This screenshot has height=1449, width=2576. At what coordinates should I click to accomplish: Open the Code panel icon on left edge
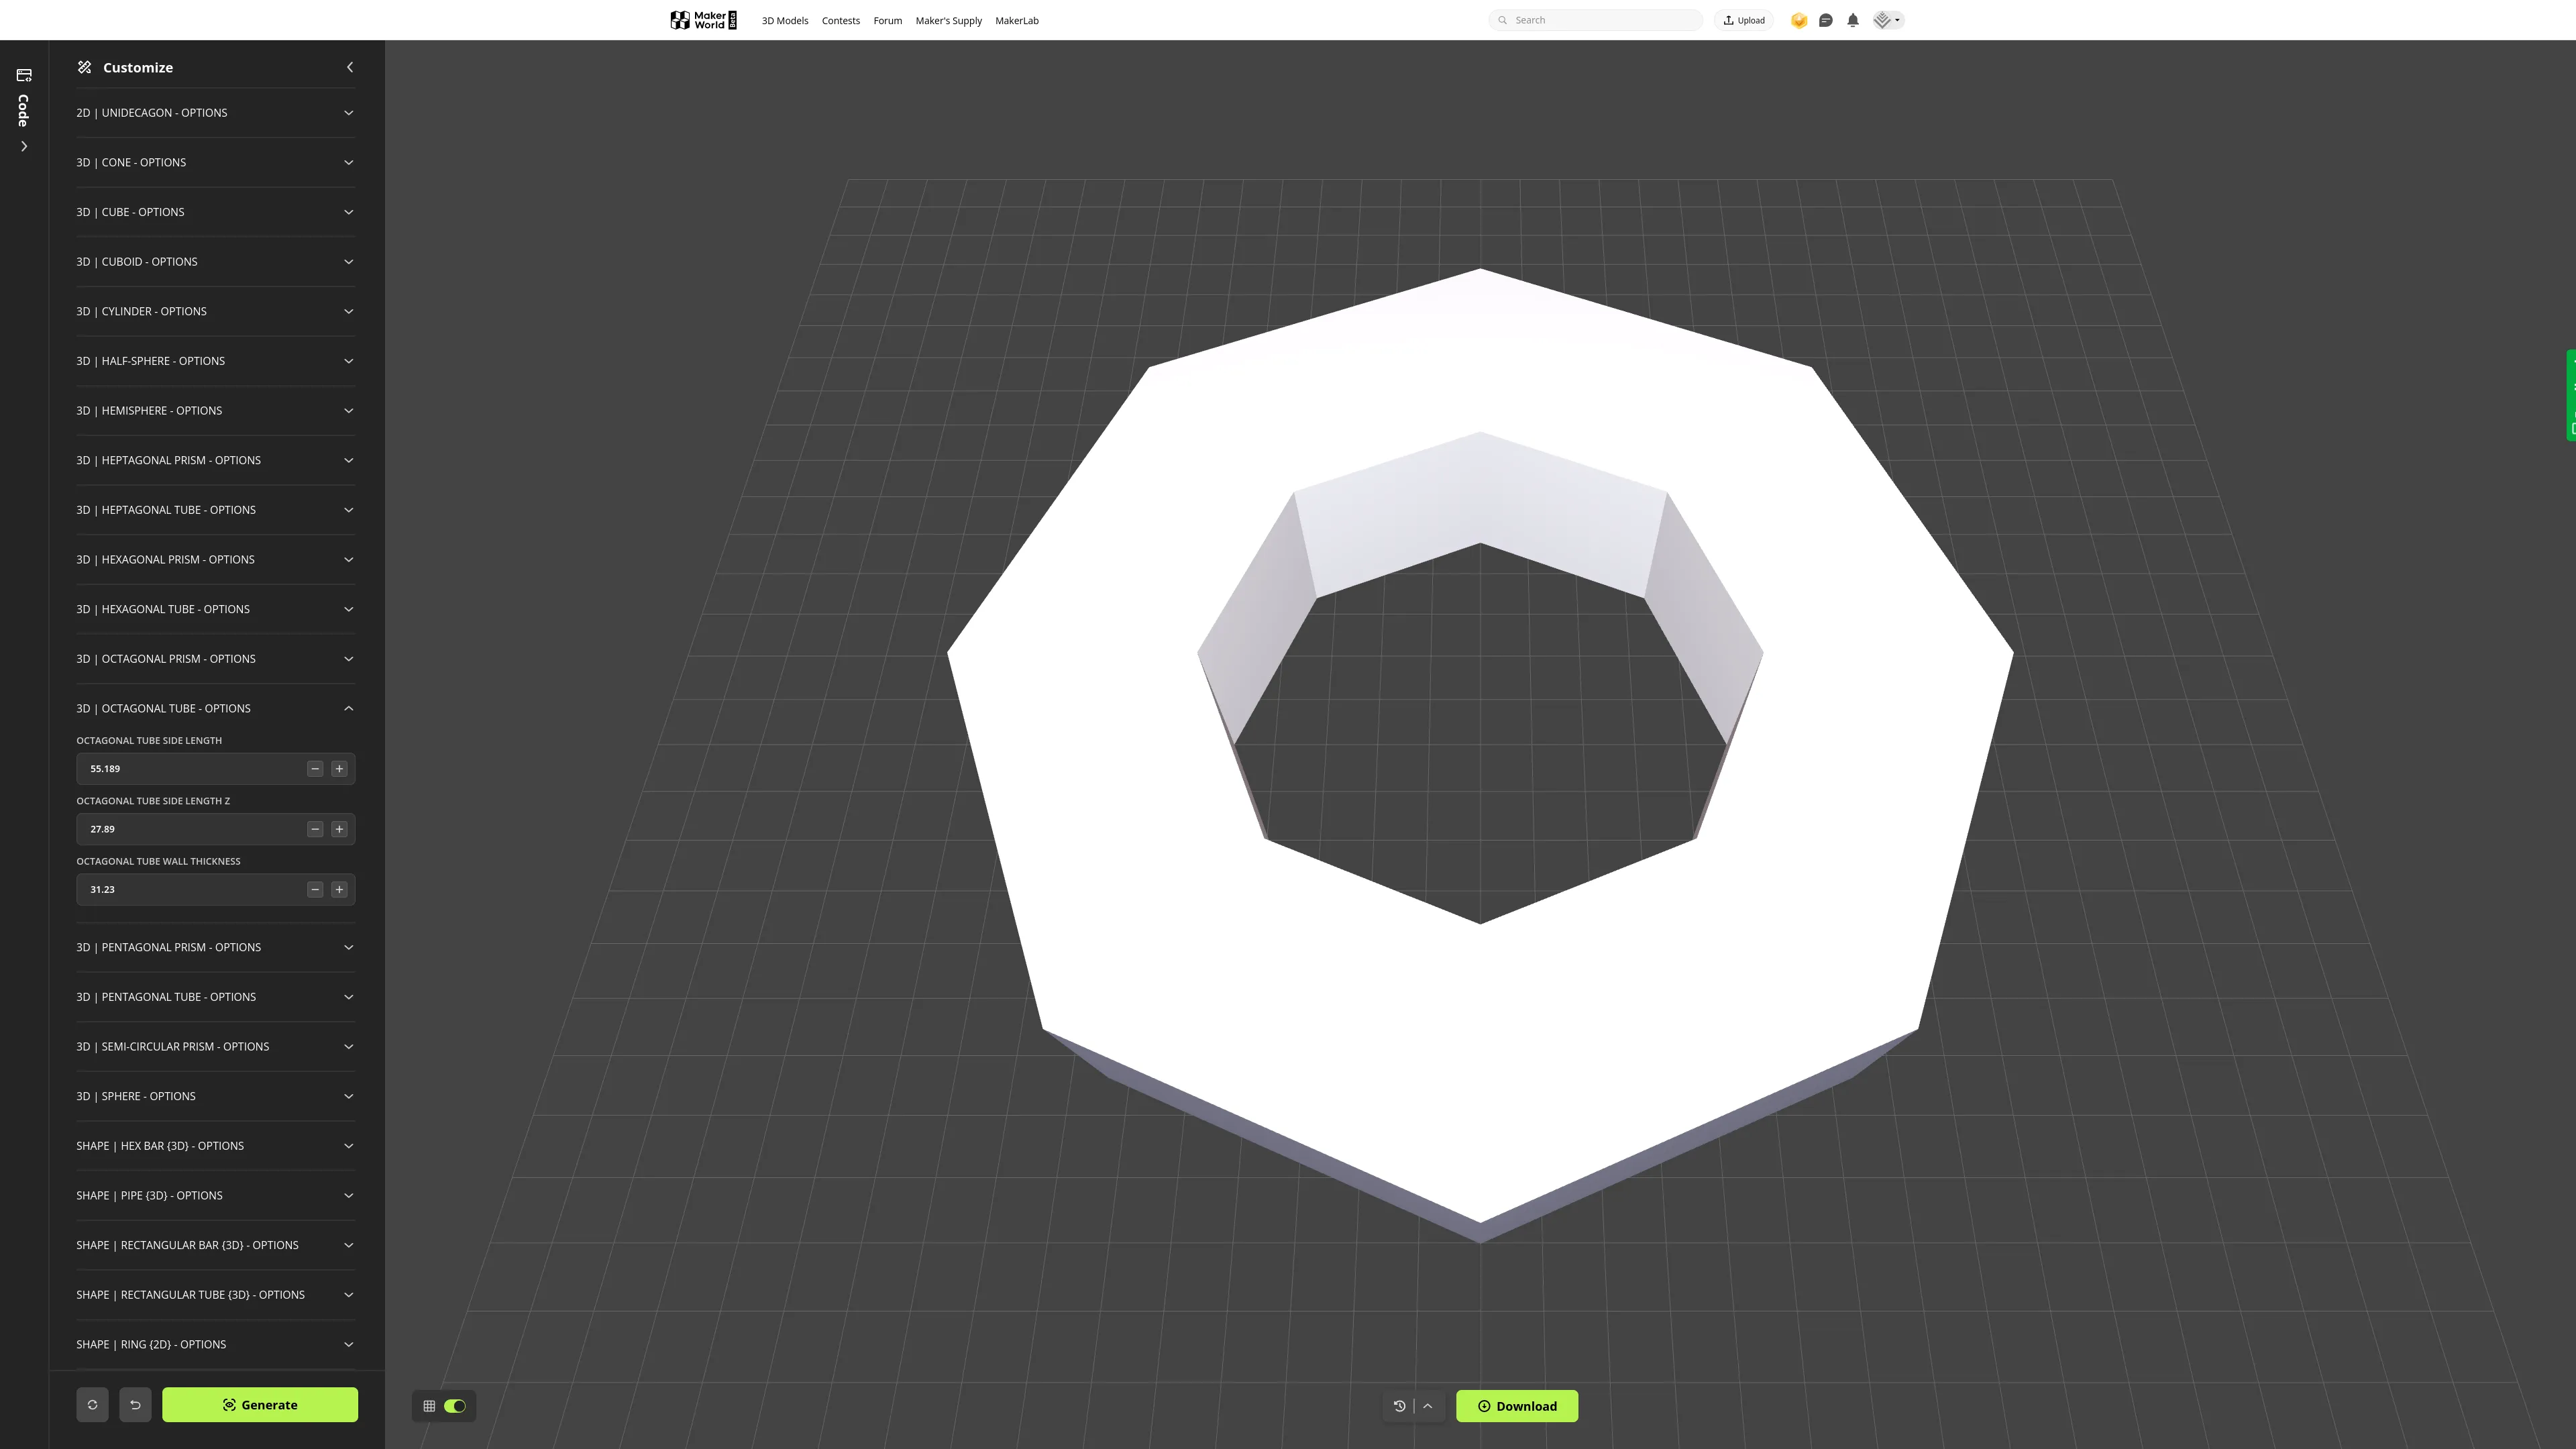(x=23, y=75)
